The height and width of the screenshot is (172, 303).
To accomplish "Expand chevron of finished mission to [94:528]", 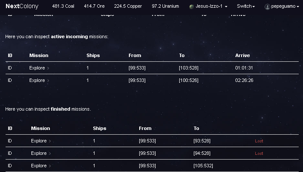I will 50,154.
